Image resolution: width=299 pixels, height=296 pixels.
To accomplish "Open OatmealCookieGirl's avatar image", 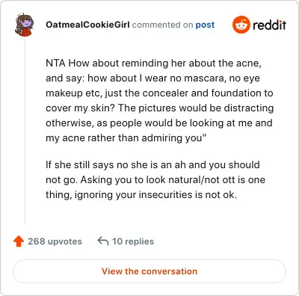I will pos(24,25).
